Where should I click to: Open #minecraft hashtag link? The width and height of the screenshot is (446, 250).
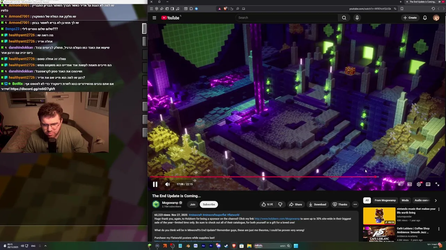coord(195,215)
